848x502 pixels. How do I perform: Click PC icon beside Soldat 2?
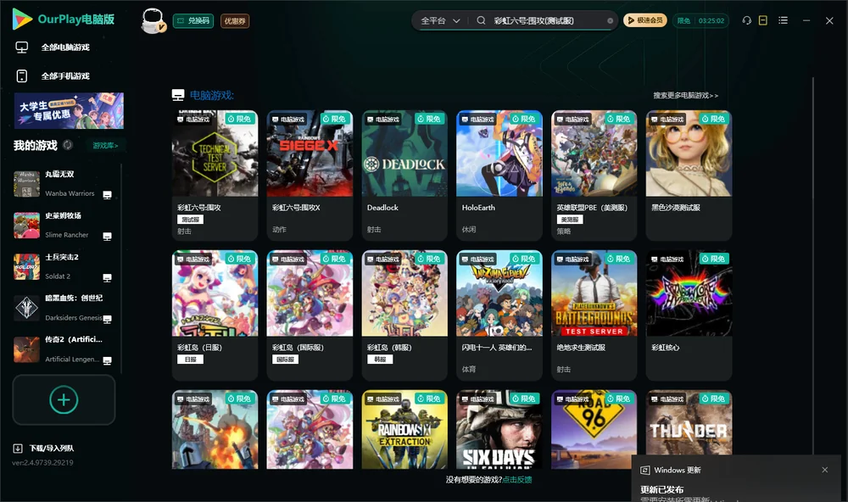(x=107, y=278)
